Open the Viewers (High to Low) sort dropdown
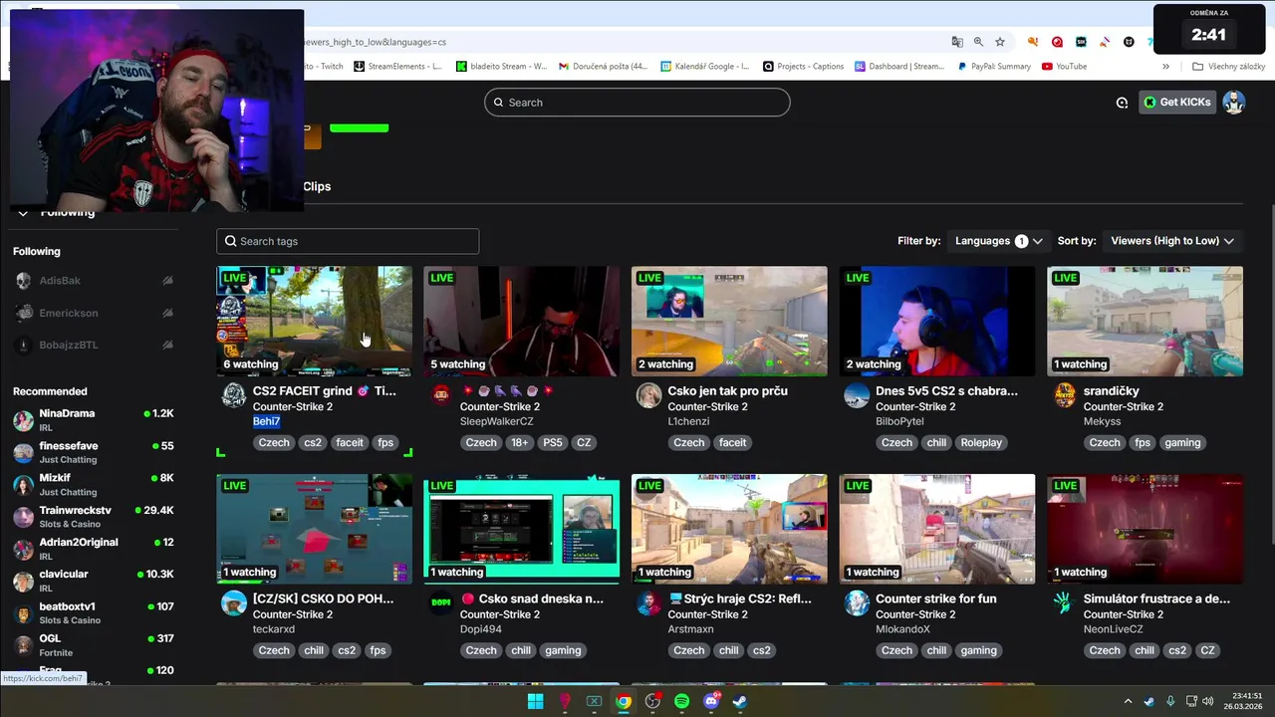Screen dimensions: 1275x717 [x=1172, y=241]
